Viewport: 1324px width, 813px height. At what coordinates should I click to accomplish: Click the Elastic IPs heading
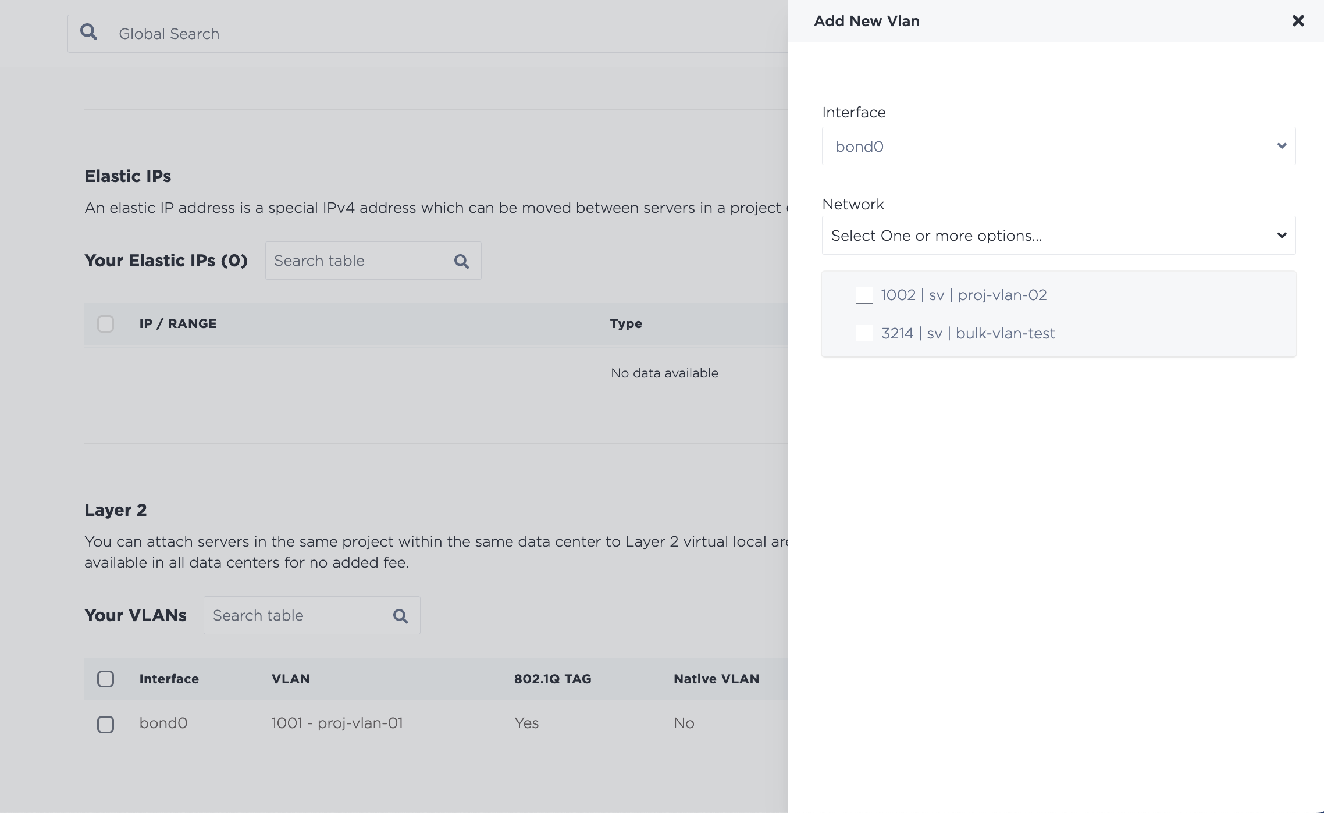(128, 176)
